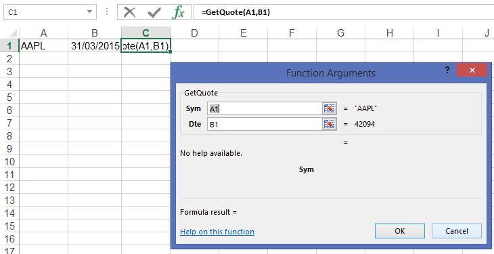Screen dimensions: 494x254
Task: Collapse dialog using Dte range selector icon
Action: (330, 125)
